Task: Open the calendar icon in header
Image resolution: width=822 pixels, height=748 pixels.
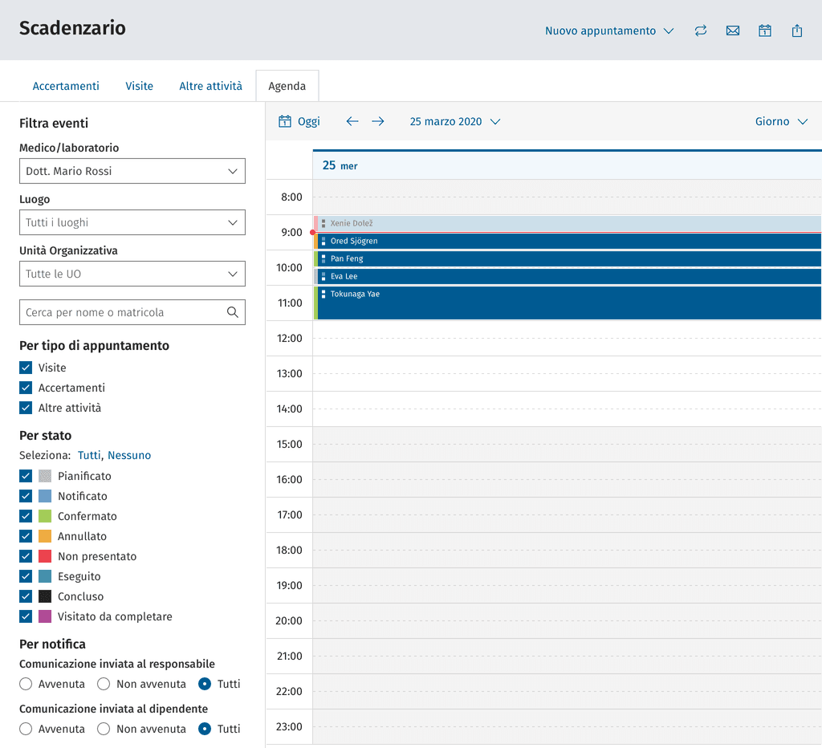Action: point(765,31)
